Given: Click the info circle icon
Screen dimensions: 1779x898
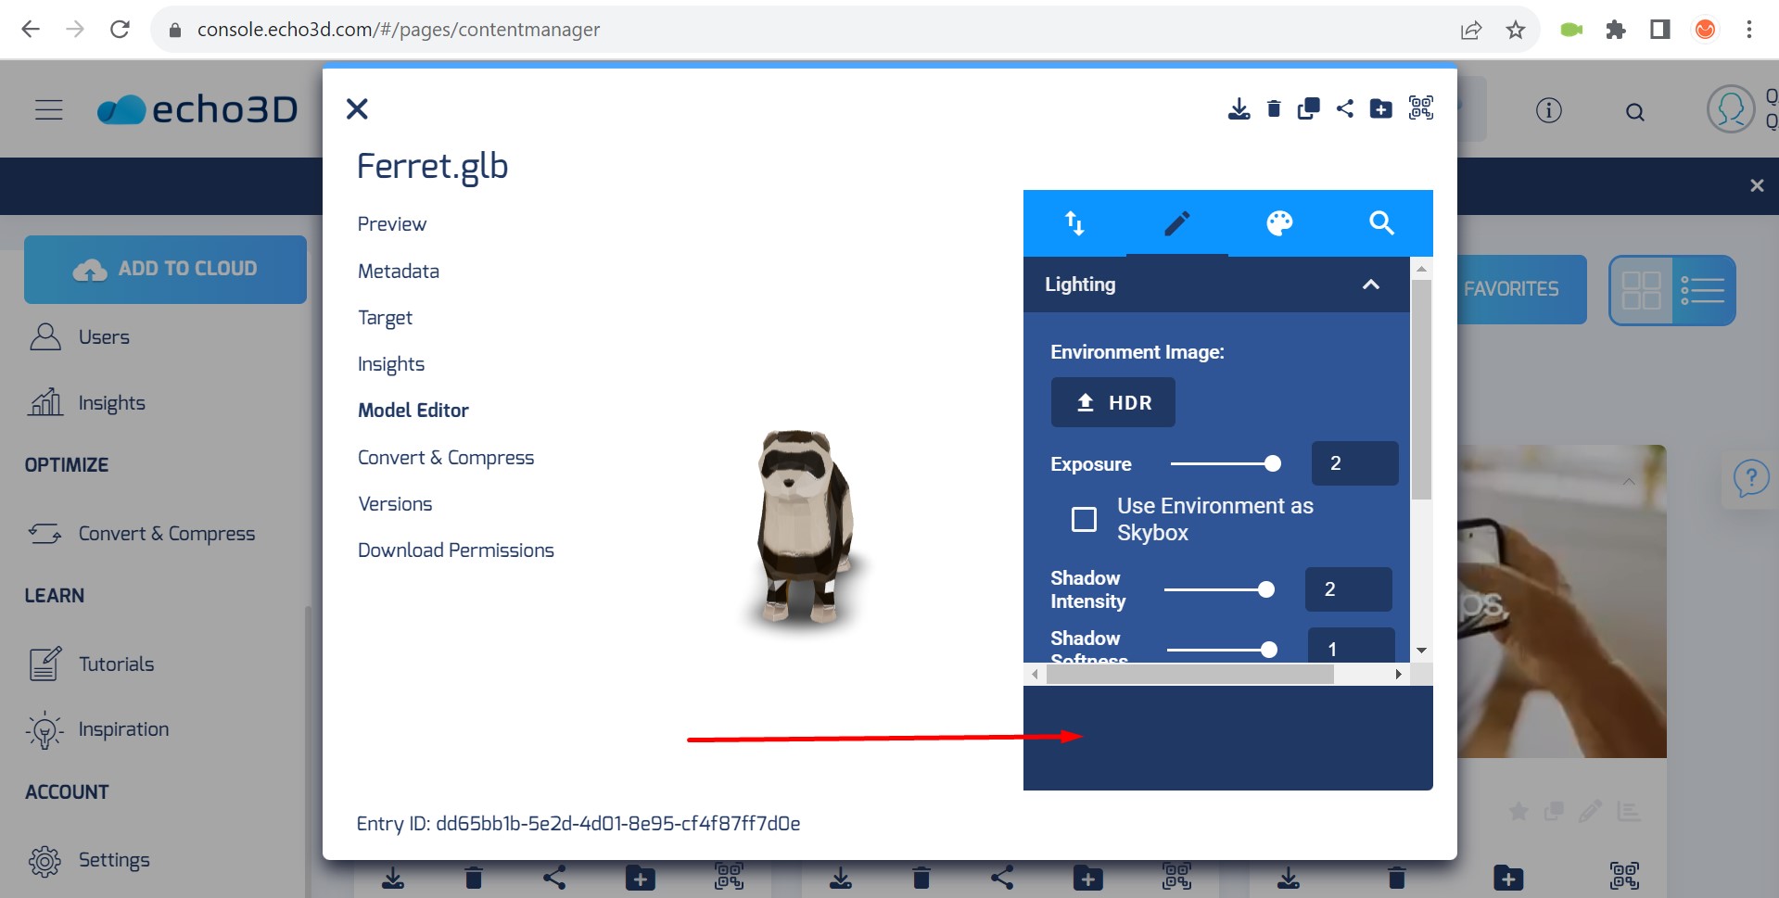Looking at the screenshot, I should coord(1548,110).
